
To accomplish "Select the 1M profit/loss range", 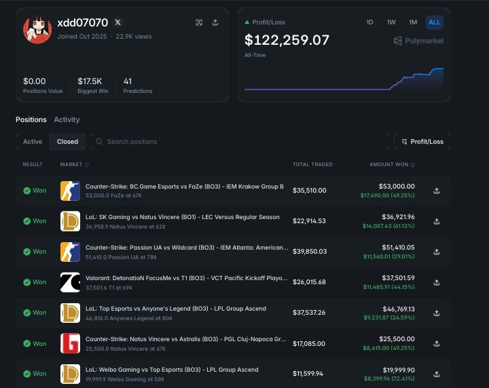I will coord(413,22).
